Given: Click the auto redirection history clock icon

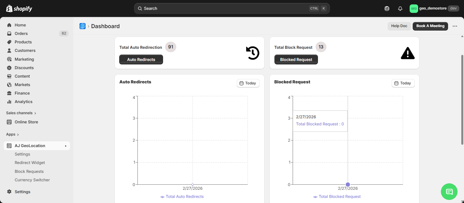Looking at the screenshot, I should [x=252, y=53].
